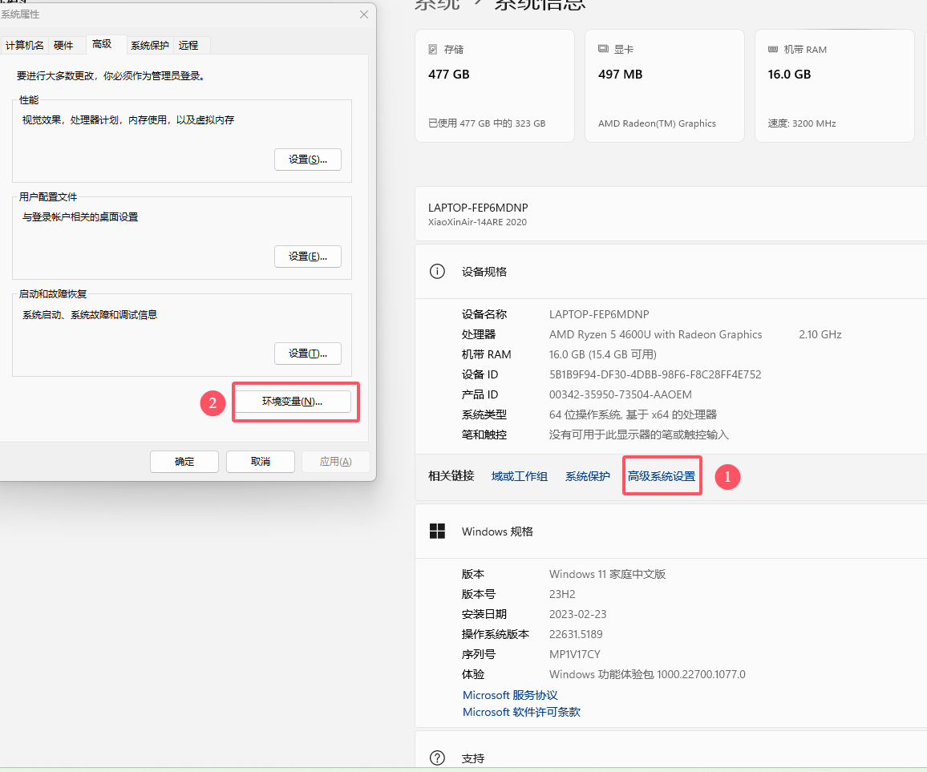Open the 存储 477 GB card
This screenshot has width=927, height=772.
[494, 86]
